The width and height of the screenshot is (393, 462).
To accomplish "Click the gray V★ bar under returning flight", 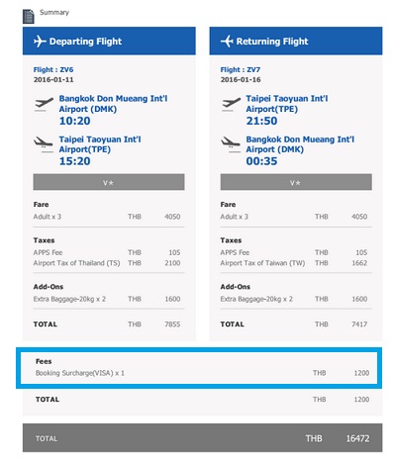I will pos(296,182).
